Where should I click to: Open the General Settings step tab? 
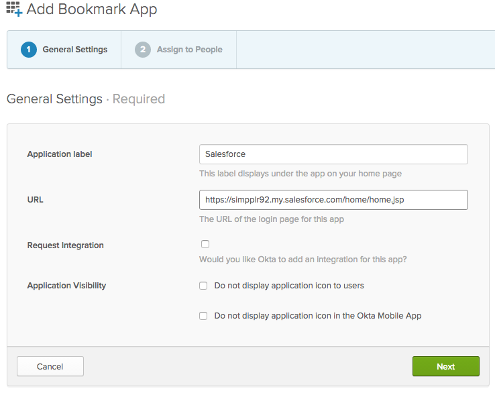[64, 50]
